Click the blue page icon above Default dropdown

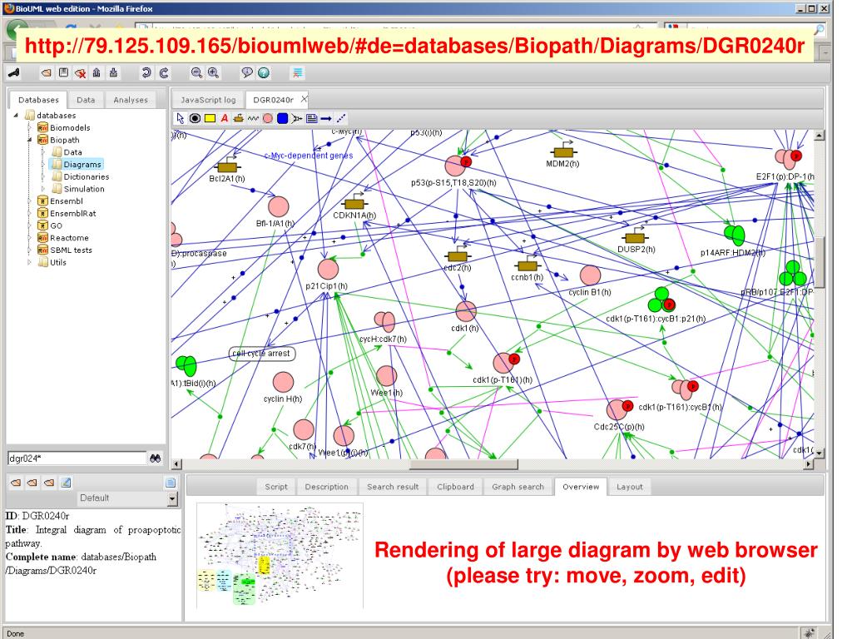[170, 483]
